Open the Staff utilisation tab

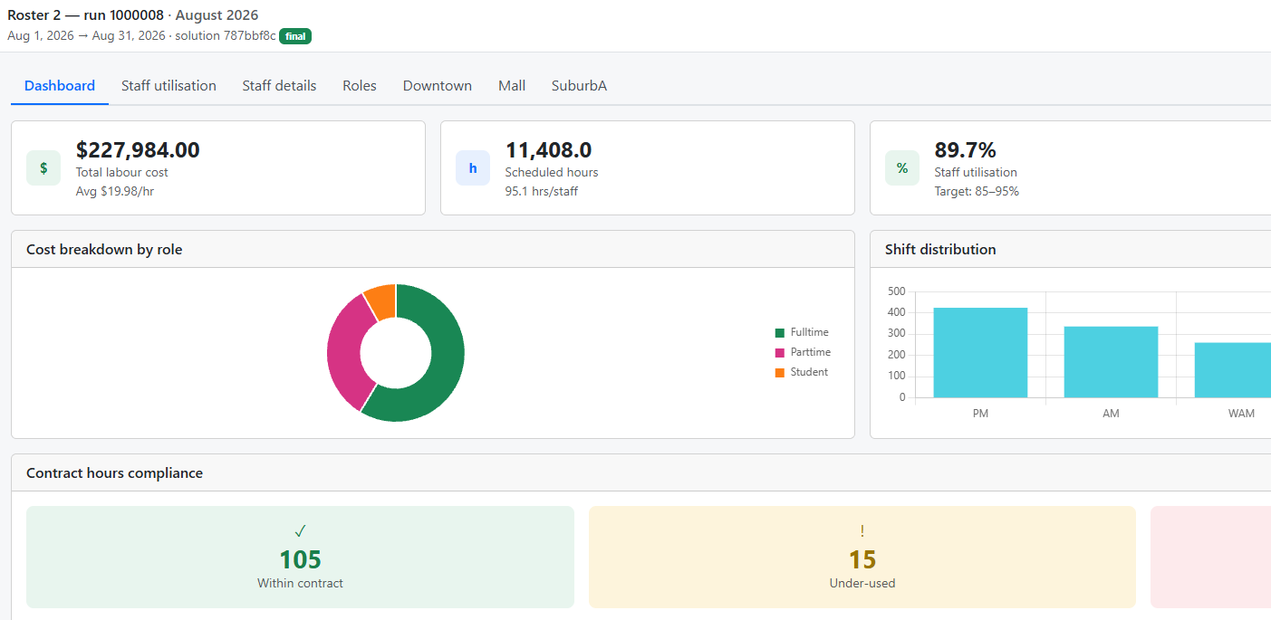pyautogui.click(x=169, y=86)
